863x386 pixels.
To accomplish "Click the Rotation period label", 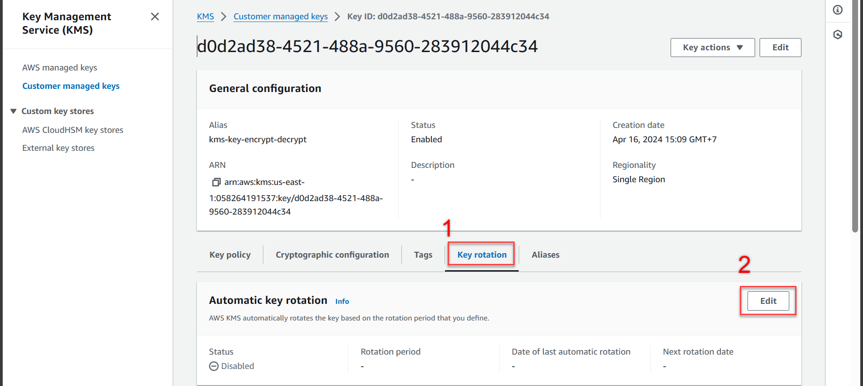I will click(x=391, y=352).
